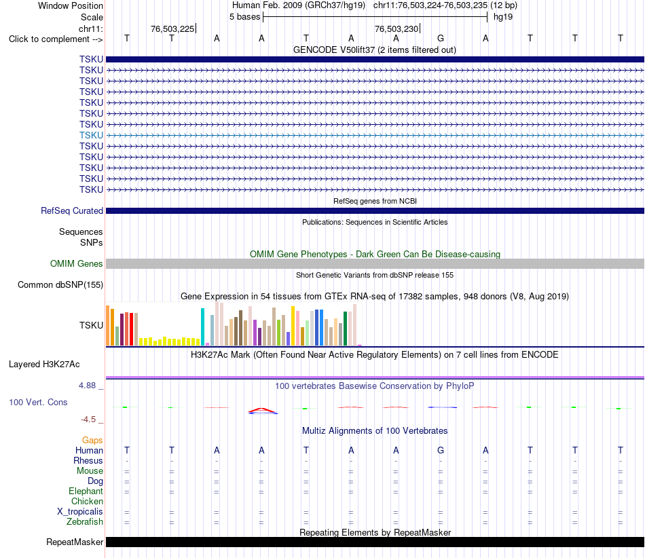Click the Human Feb. 2009 (GRCh37/hg19) assembly text
The height and width of the screenshot is (558, 645).
(299, 5)
